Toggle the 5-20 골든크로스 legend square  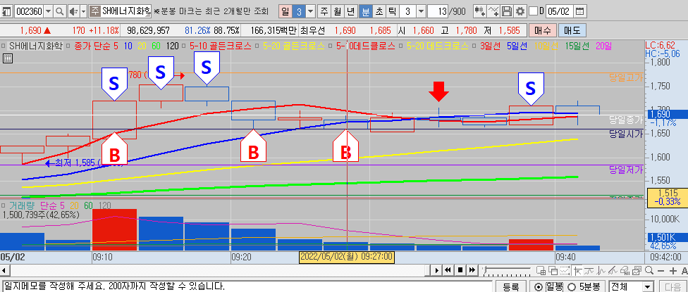pos(257,46)
